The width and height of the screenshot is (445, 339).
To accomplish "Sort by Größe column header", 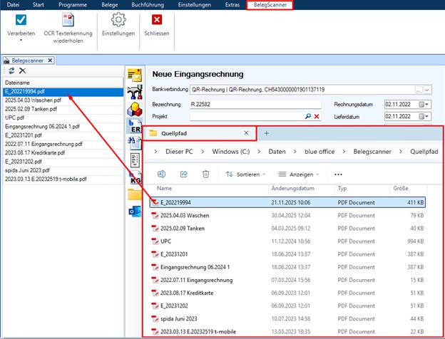I will [401, 188].
